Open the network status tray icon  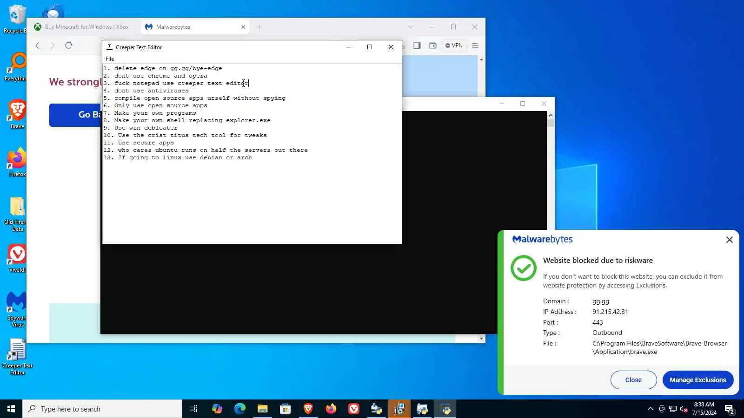click(x=673, y=409)
